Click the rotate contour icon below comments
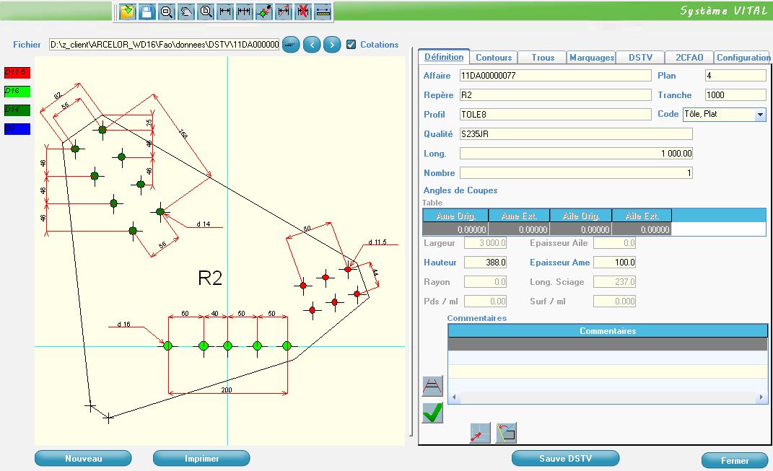The height and width of the screenshot is (471, 773). [x=506, y=433]
